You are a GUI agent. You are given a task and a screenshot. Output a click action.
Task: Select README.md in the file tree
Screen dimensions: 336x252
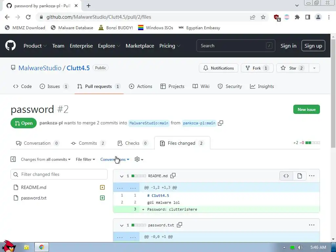point(59,187)
